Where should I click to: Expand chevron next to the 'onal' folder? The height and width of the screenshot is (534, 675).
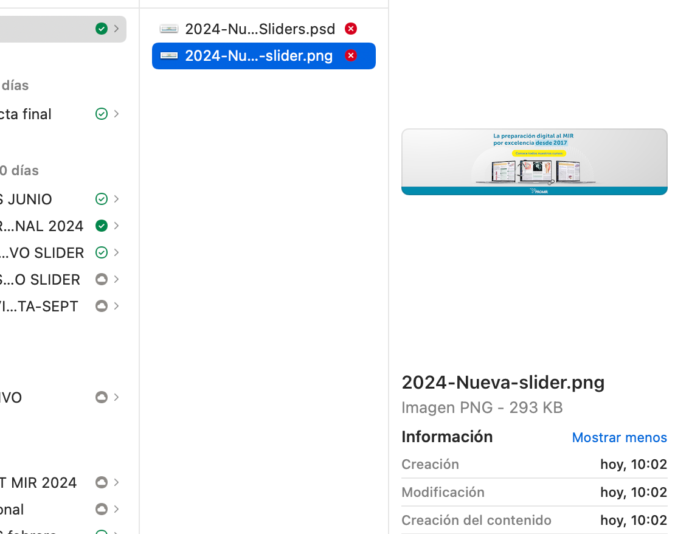pos(116,509)
